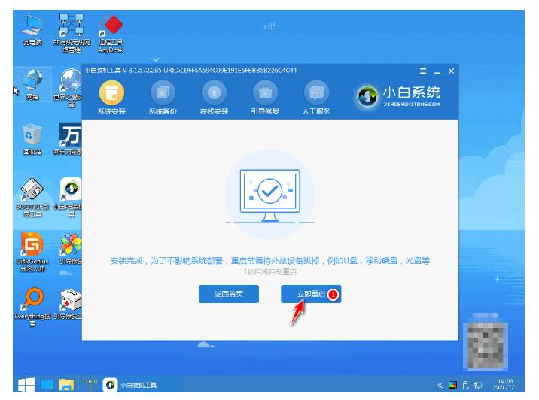Image resolution: width=539 pixels, height=400 pixels.
Task: Select the 远程工具 AnyDesk desktop icon
Action: [x=111, y=33]
